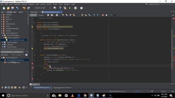Open the Debug menu
This screenshot has width=175, height=98.
coord(43,4)
